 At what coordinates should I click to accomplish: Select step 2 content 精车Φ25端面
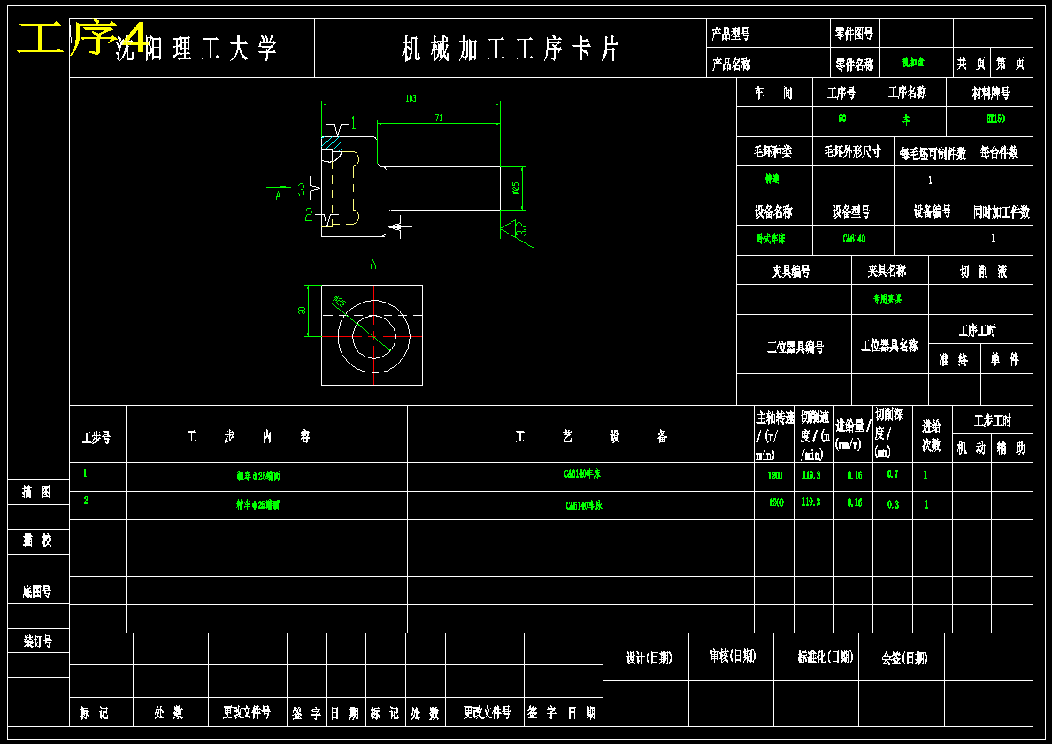coord(257,505)
